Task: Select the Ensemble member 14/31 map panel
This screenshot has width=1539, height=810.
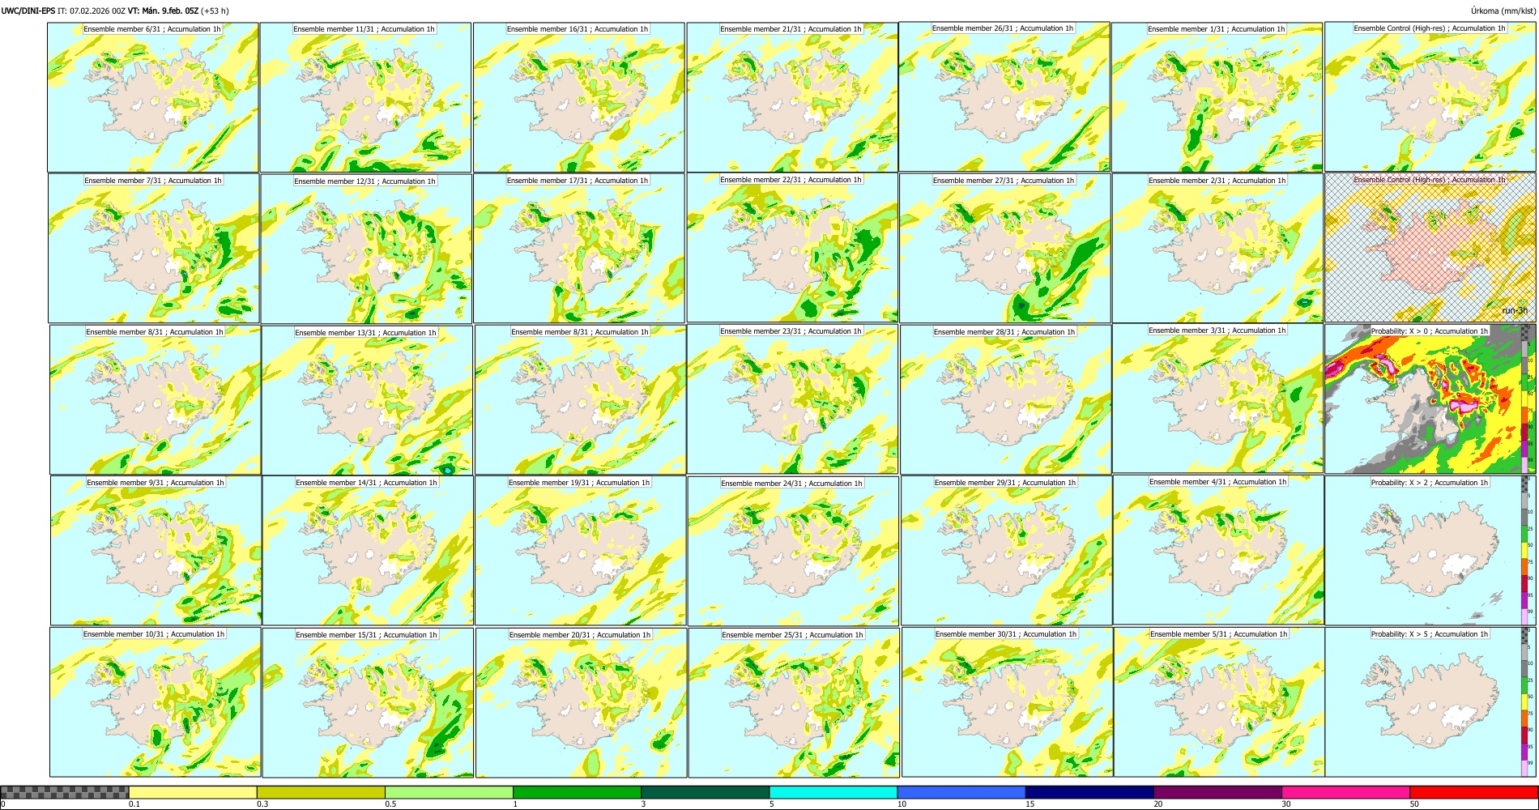Action: (x=369, y=551)
